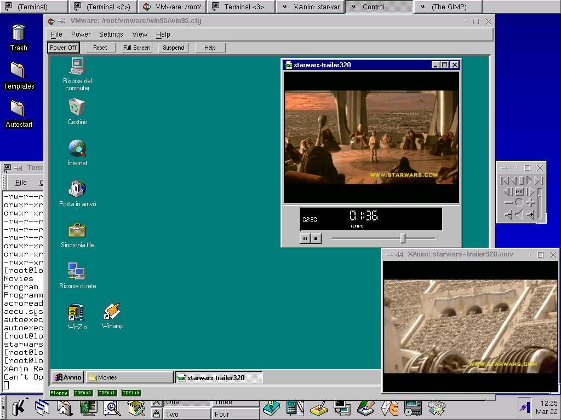Open the WinZip desktop shortcut
The image size is (561, 420).
77,314
